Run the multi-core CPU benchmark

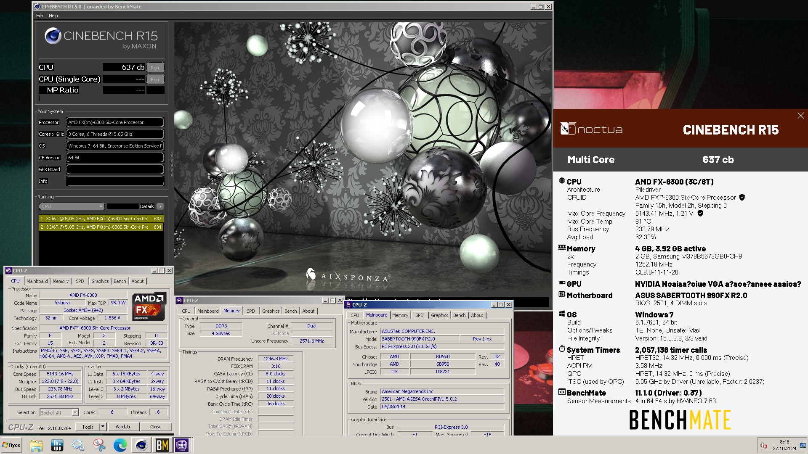[155, 68]
